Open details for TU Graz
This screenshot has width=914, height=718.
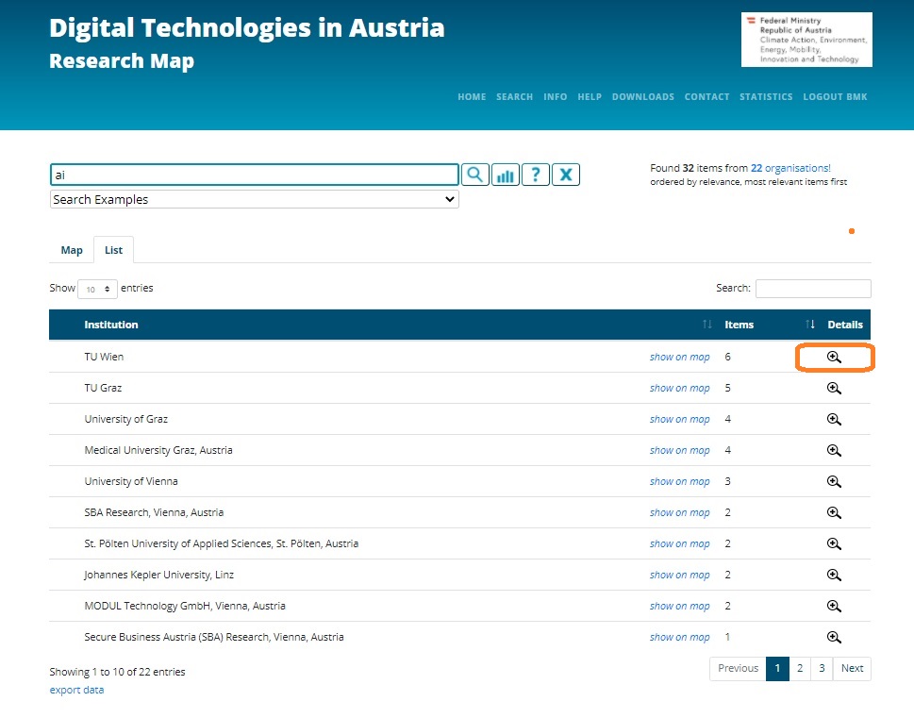point(834,389)
